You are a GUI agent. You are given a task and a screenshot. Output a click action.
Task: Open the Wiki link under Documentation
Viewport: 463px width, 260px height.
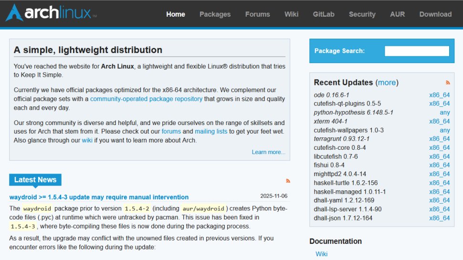pos(321,254)
